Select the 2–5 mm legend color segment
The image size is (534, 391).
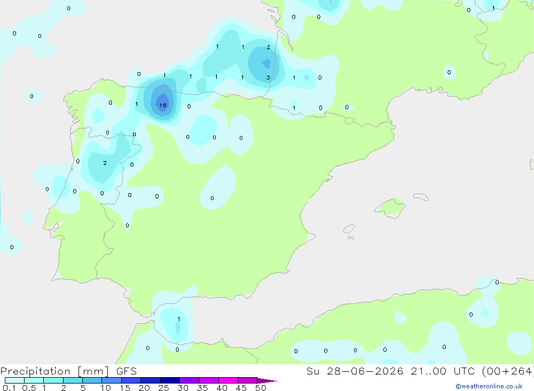[x=73, y=380]
